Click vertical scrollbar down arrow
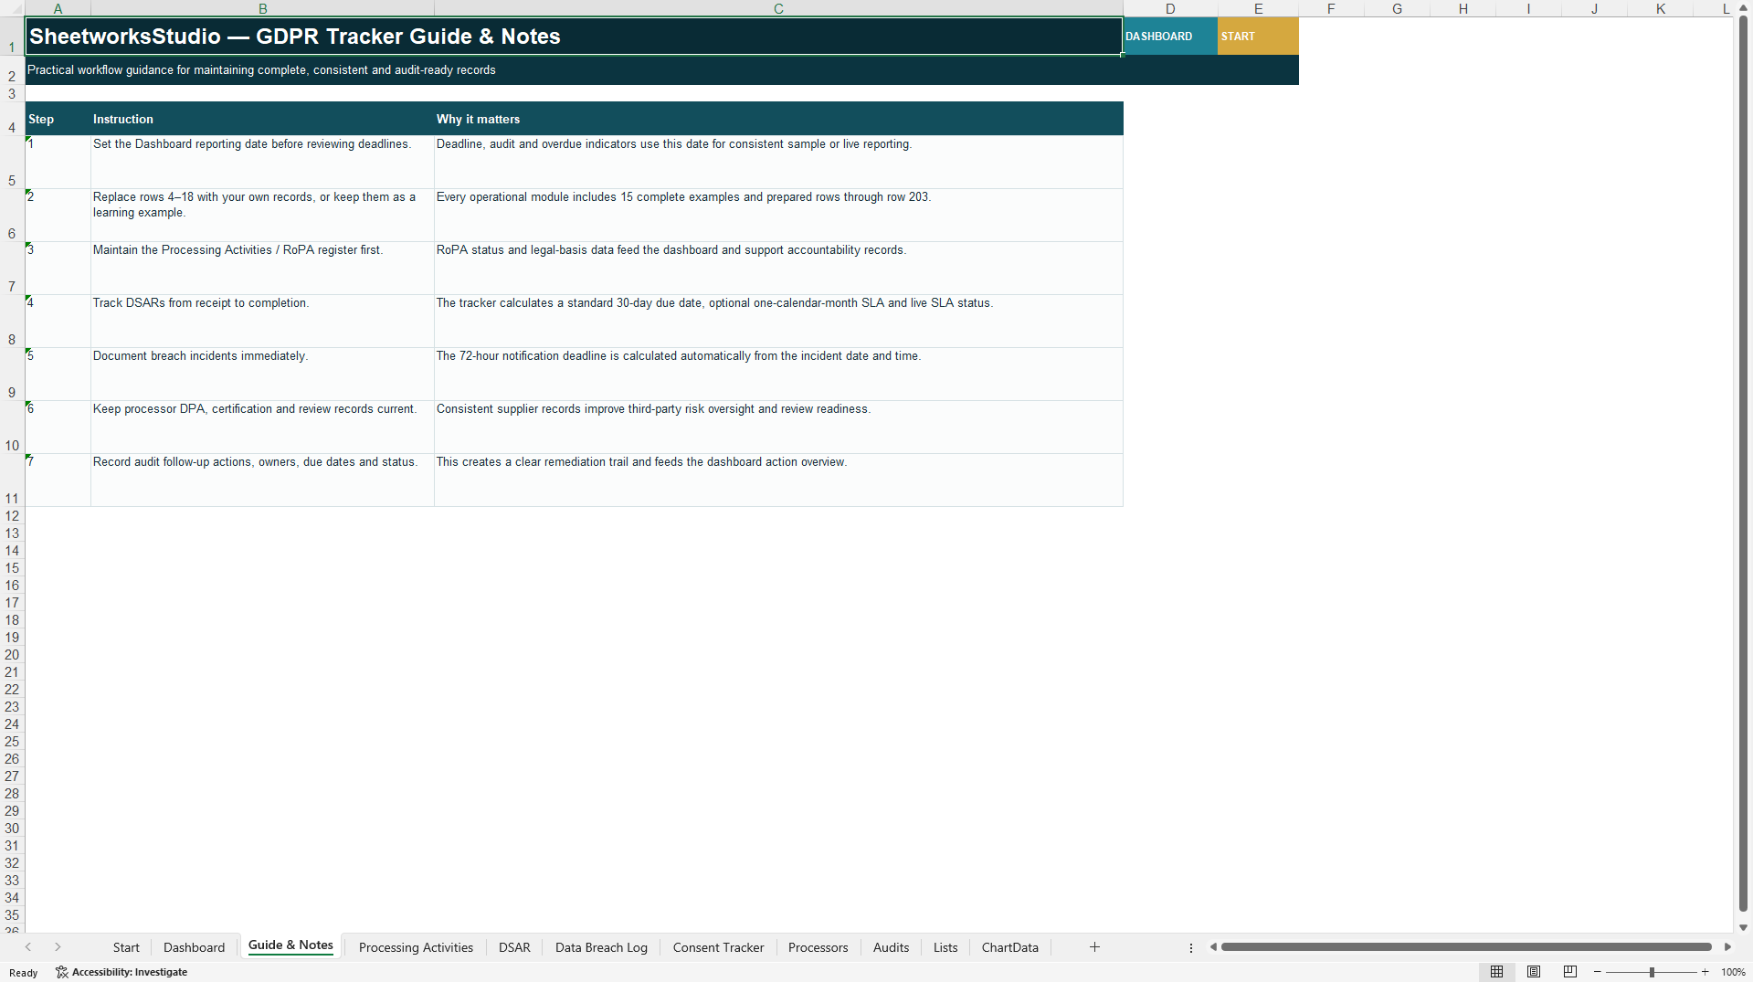The image size is (1753, 982). point(1743,927)
